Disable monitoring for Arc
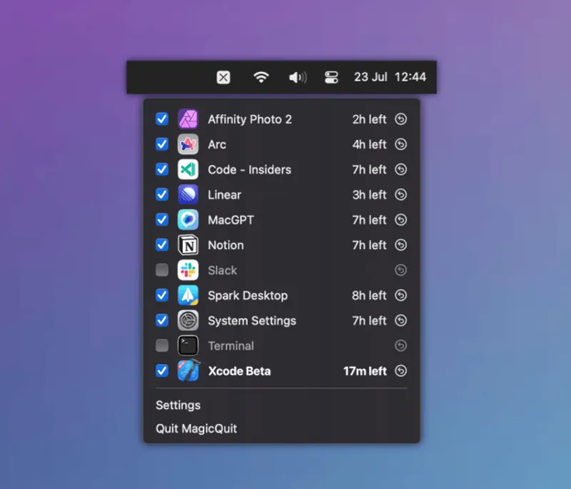This screenshot has height=489, width=571. (x=161, y=144)
